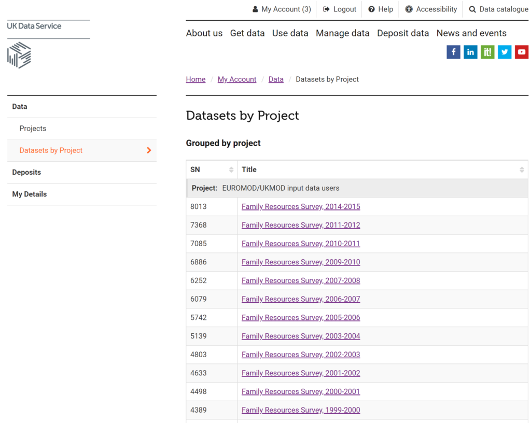
Task: Open the LinkedIn social icon
Action: [x=470, y=52]
